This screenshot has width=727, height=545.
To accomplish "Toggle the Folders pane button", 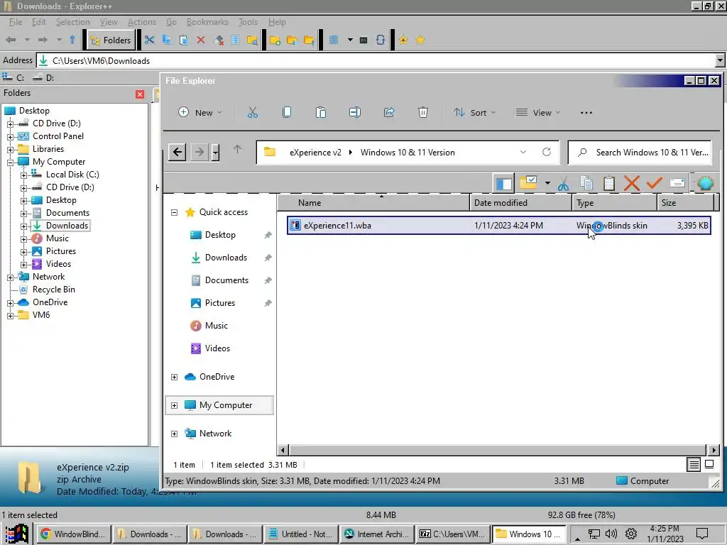I will coord(111,40).
